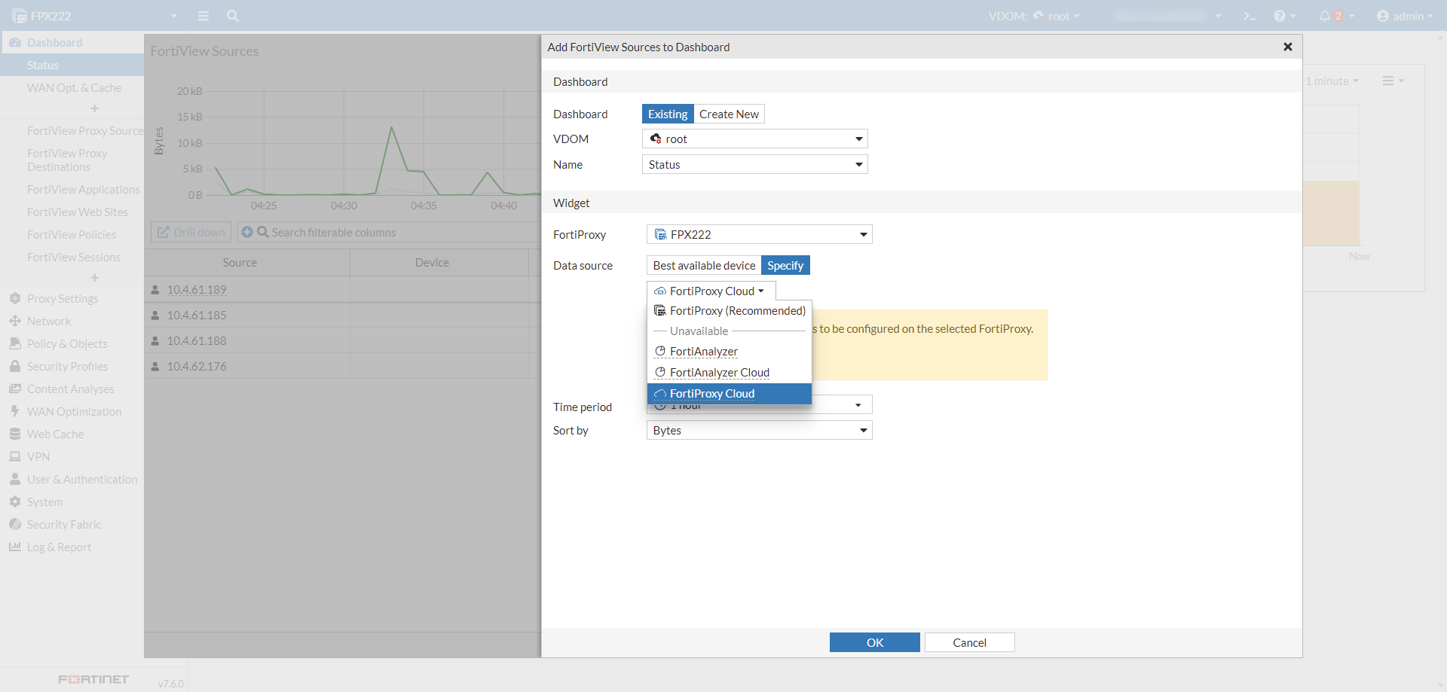Image resolution: width=1447 pixels, height=692 pixels.
Task: Select the Existing dashboard option
Action: (x=668, y=114)
